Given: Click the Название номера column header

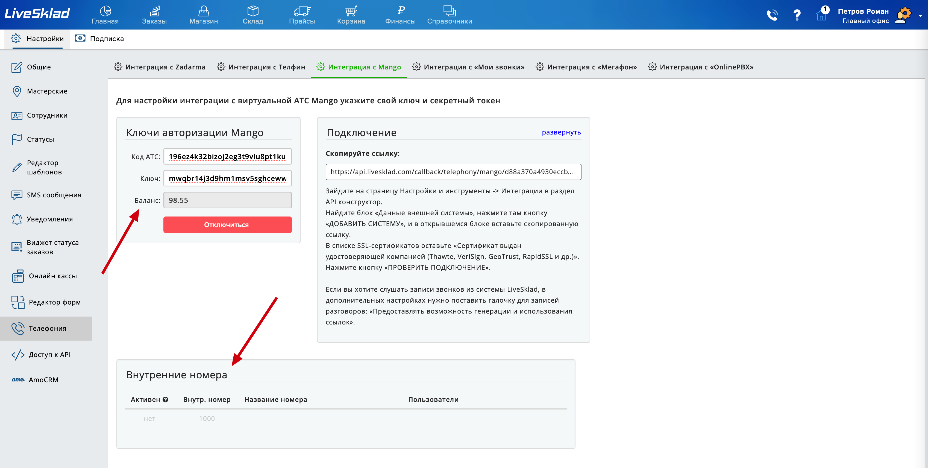Looking at the screenshot, I should (276, 400).
